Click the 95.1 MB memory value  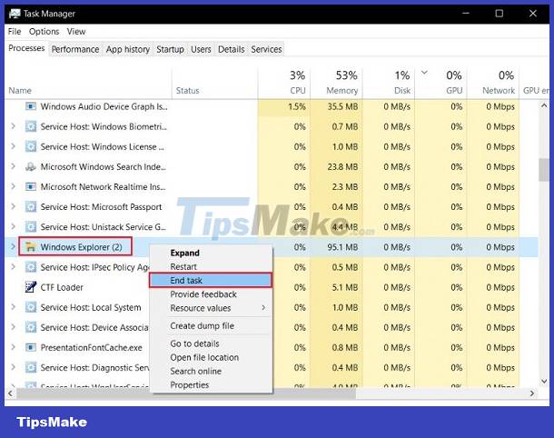(342, 247)
